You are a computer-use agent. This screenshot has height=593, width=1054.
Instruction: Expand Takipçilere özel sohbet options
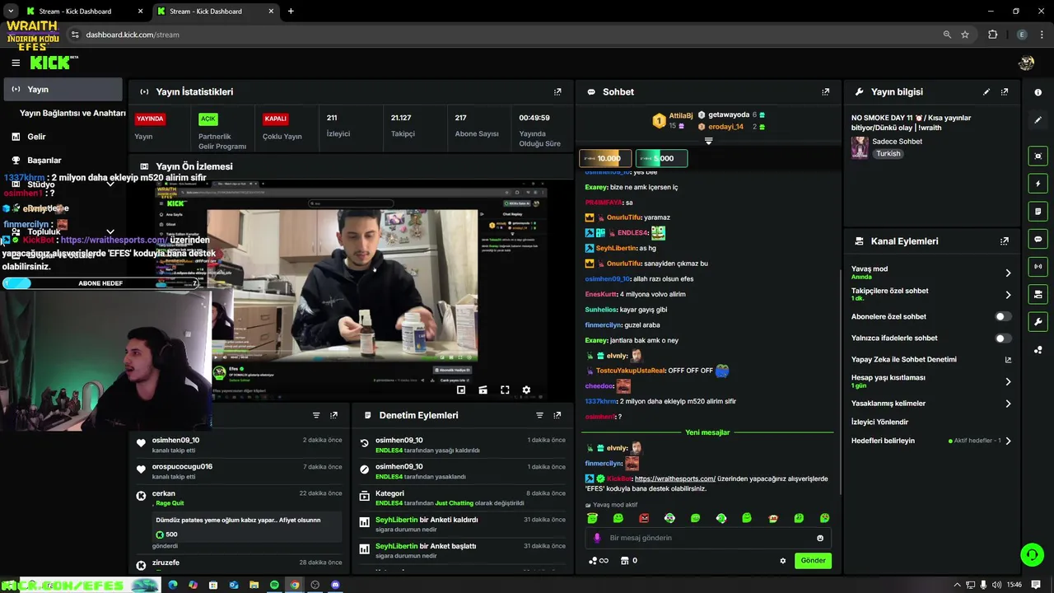(1008, 295)
